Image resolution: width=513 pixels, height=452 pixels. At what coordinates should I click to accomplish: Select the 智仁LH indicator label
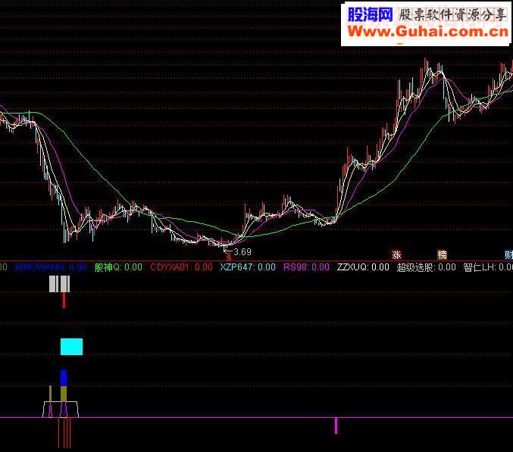tap(488, 267)
